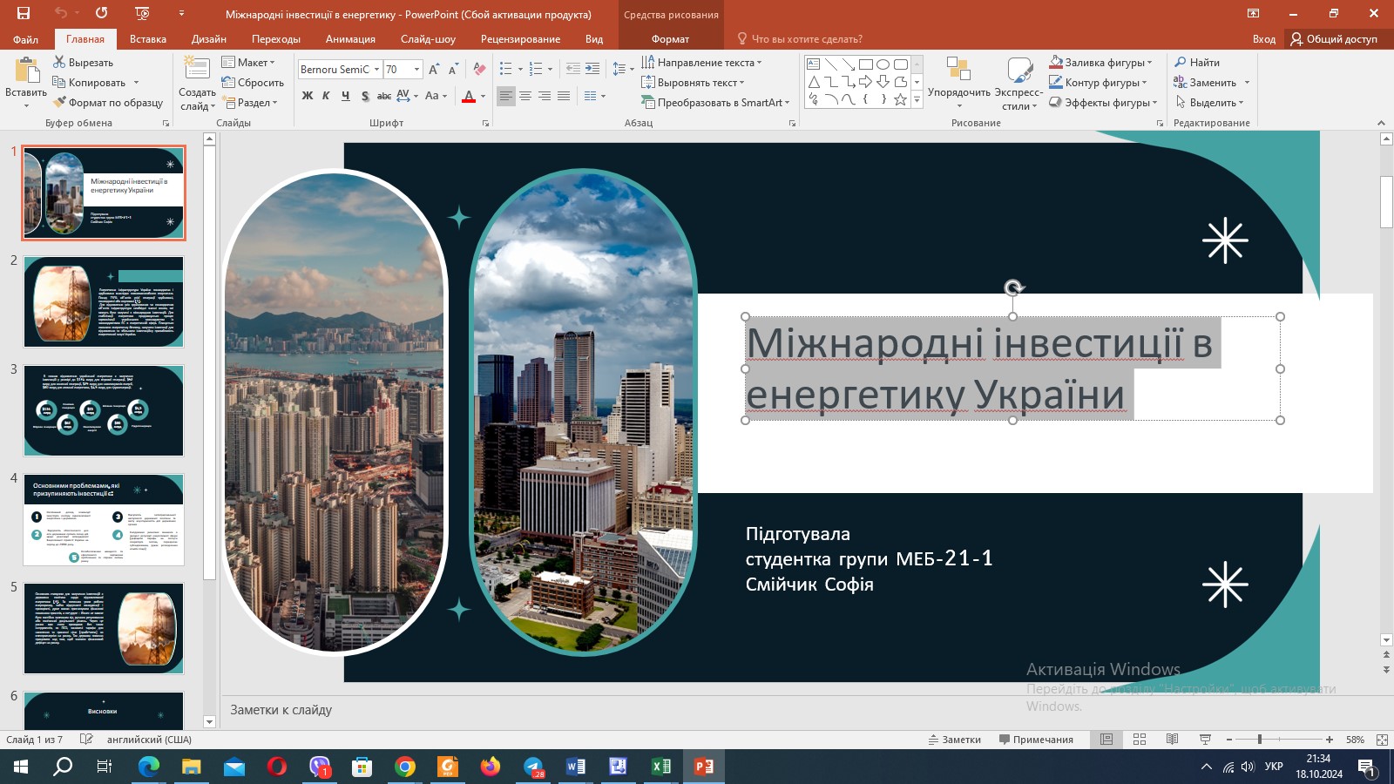
Task: Undo the last action
Action: click(60, 13)
